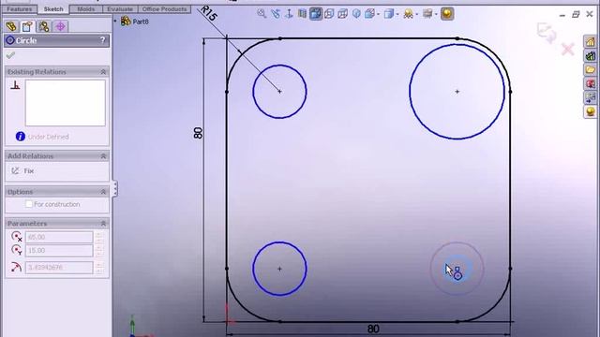Select the vertical 80 dimension text
This screenshot has width=600, height=337.
pos(198,133)
